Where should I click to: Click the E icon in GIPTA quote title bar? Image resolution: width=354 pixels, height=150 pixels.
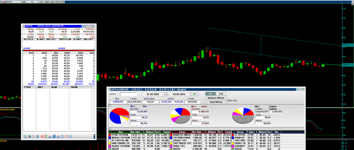(x=86, y=26)
